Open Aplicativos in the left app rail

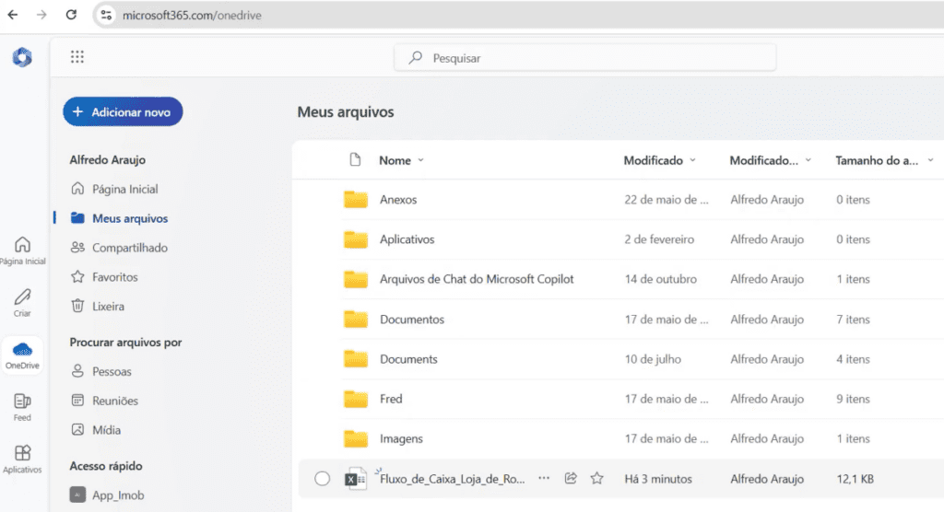(22, 460)
